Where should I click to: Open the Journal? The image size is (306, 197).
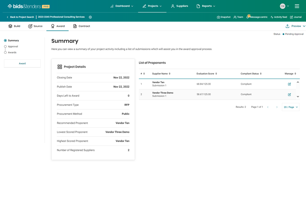click(x=296, y=17)
